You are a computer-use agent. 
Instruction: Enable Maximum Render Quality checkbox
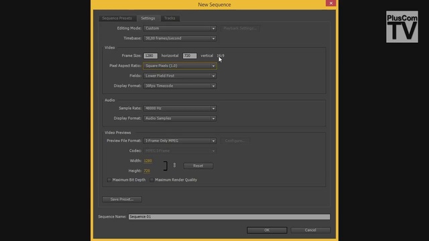pyautogui.click(x=151, y=180)
